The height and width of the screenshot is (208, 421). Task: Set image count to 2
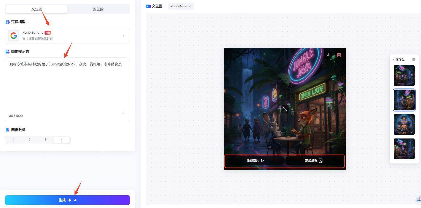(x=30, y=140)
